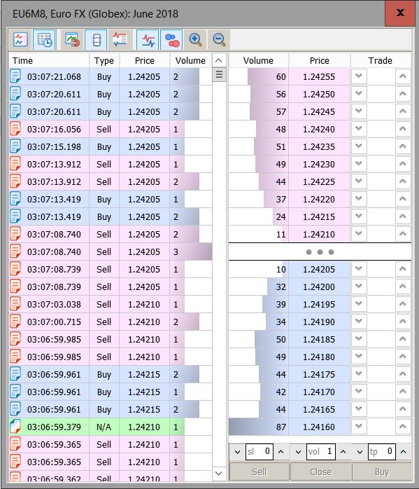The height and width of the screenshot is (489, 419).
Task: Click the volume 50 cell at 1.24185
Action: (x=258, y=339)
